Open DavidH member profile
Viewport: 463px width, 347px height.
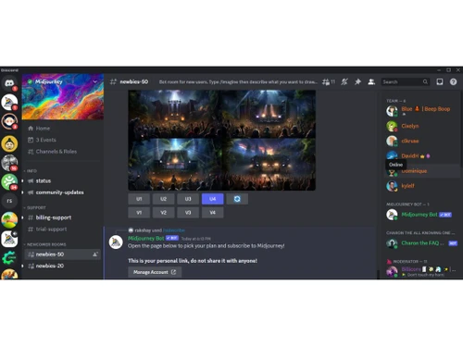coord(422,155)
